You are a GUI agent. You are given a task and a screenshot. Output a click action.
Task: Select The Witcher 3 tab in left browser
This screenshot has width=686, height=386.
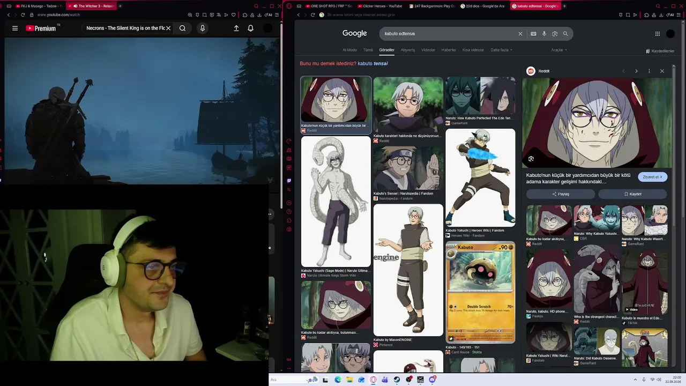tap(91, 6)
